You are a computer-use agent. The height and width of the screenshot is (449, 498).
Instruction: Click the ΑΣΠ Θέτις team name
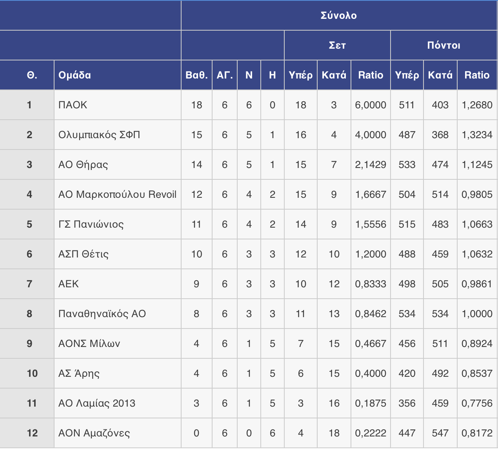[x=84, y=254]
